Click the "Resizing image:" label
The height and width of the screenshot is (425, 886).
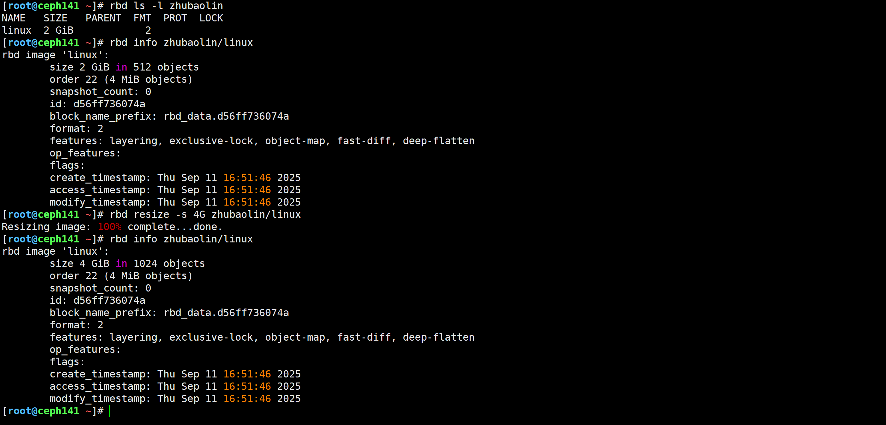[46, 227]
